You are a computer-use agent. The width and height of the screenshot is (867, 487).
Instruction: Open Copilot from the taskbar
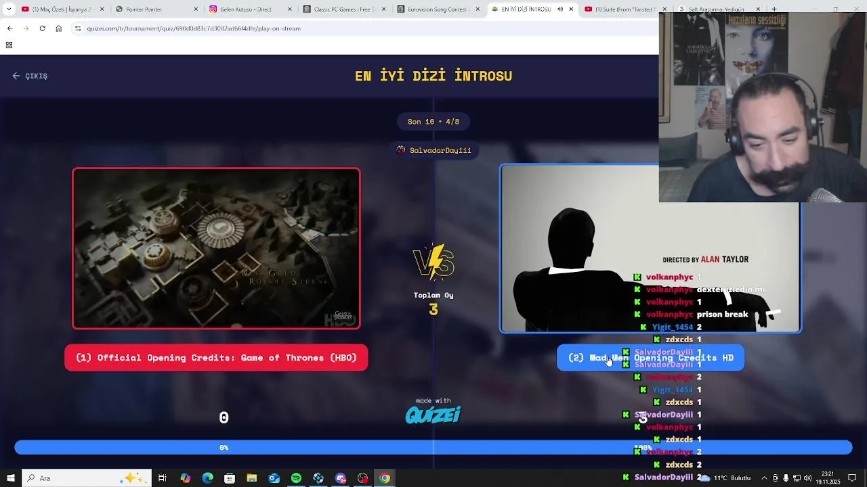pyautogui.click(x=185, y=478)
